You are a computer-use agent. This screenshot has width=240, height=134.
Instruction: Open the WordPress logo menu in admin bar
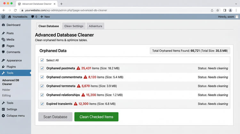coord(3,17)
